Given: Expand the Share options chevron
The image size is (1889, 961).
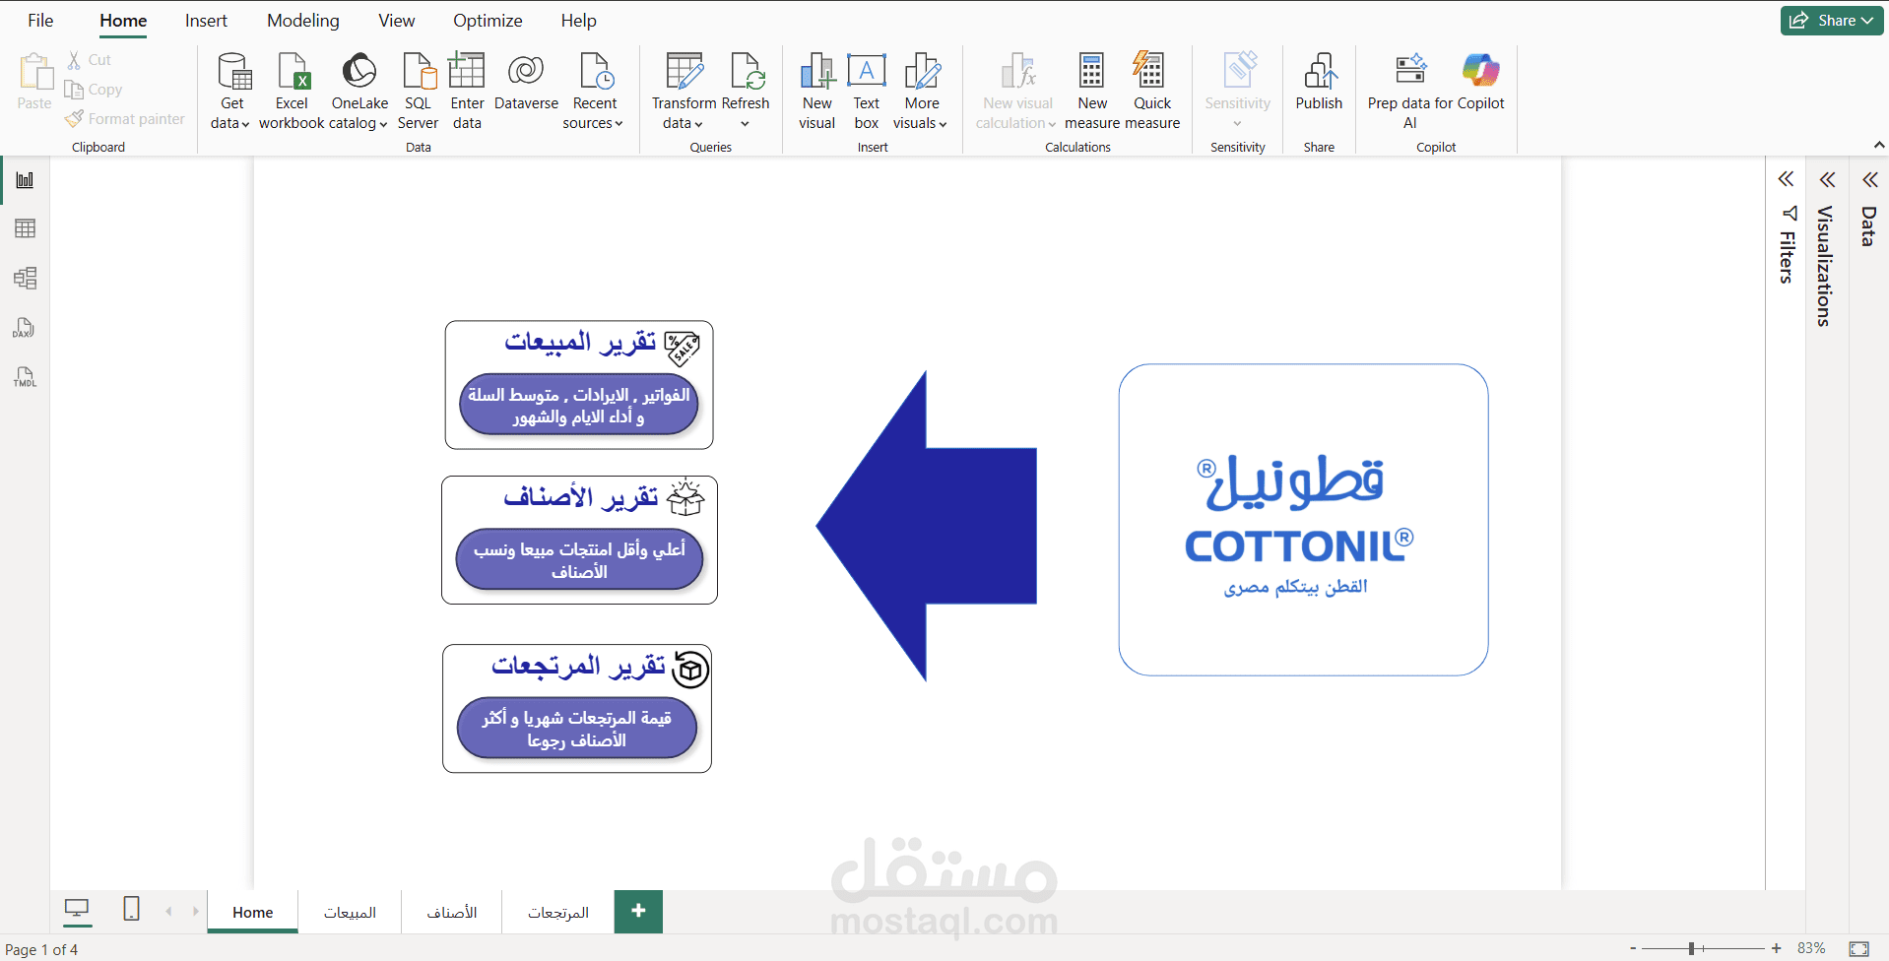Looking at the screenshot, I should (x=1869, y=20).
